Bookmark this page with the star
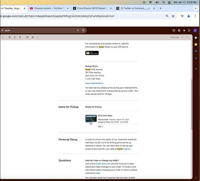This screenshot has height=181, width=200. [173, 16]
